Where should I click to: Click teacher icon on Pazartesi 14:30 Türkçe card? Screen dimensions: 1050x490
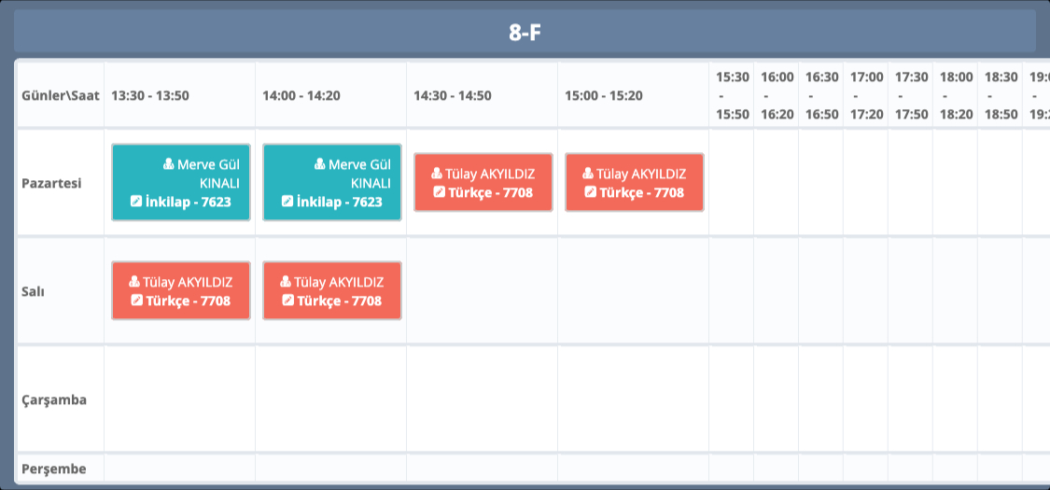(x=437, y=174)
